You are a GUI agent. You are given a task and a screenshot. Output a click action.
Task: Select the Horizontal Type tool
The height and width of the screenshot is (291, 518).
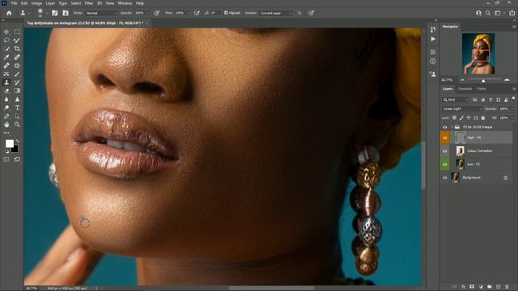pos(17,108)
